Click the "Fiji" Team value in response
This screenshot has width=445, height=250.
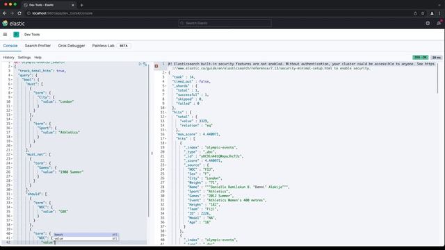212,209
